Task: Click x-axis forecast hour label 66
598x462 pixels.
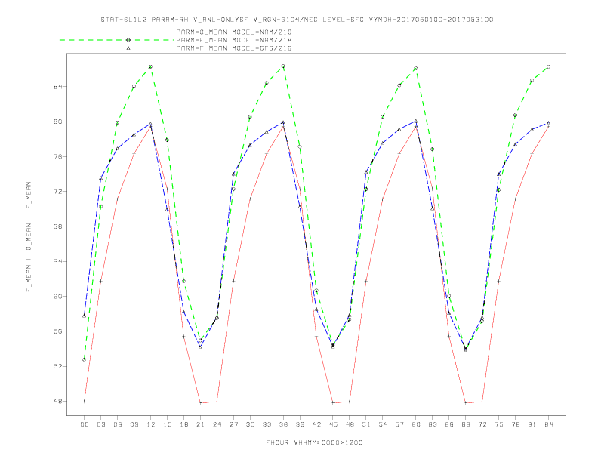Action: (449, 424)
